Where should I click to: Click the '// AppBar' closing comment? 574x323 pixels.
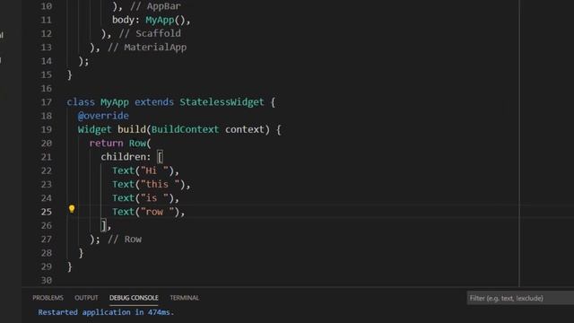pos(155,6)
